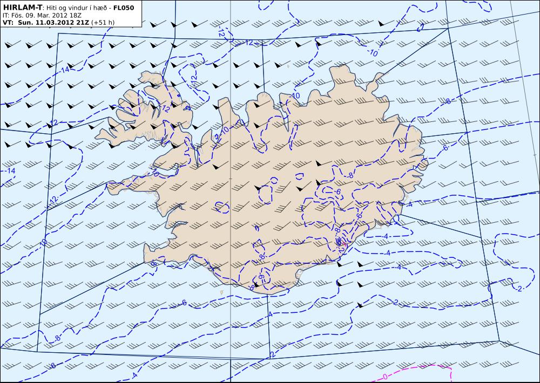Select the FL050 flight level label
Screen dimensions: 540x383
(x=124, y=8)
